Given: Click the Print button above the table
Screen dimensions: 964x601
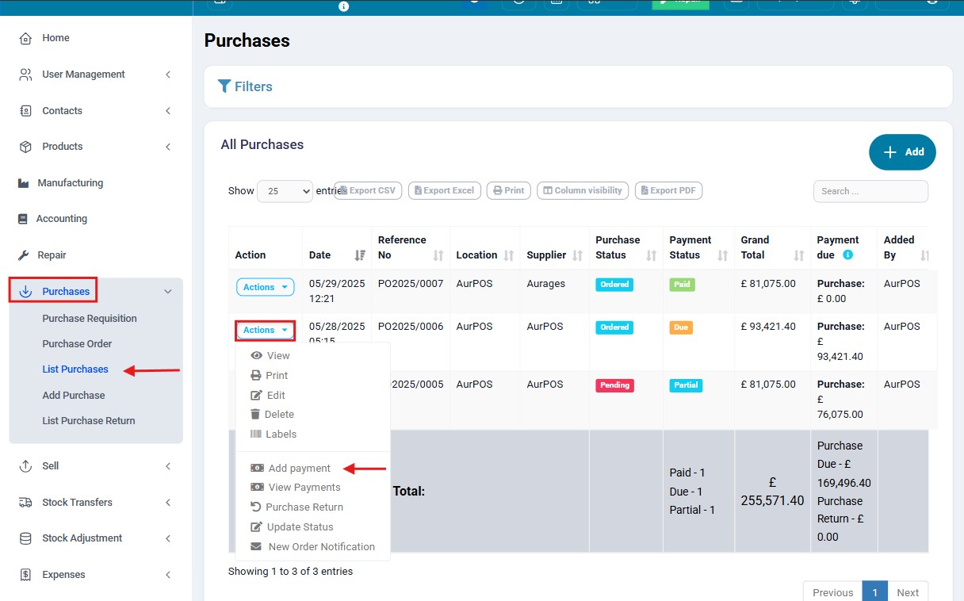Looking at the screenshot, I should pyautogui.click(x=508, y=191).
